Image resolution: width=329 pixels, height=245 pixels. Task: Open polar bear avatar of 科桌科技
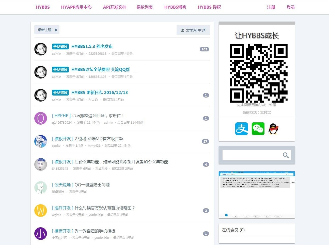click(x=41, y=187)
